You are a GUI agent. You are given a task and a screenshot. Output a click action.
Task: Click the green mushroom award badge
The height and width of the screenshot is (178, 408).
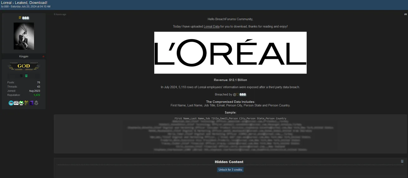pyautogui.click(x=21, y=103)
